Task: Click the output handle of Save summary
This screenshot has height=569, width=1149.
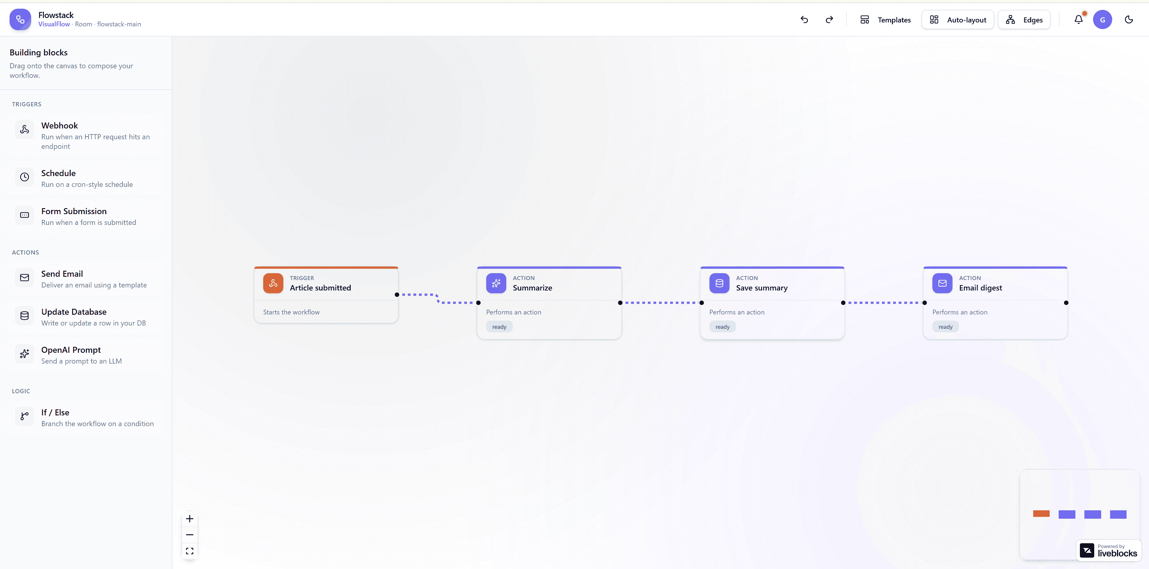Action: point(843,302)
